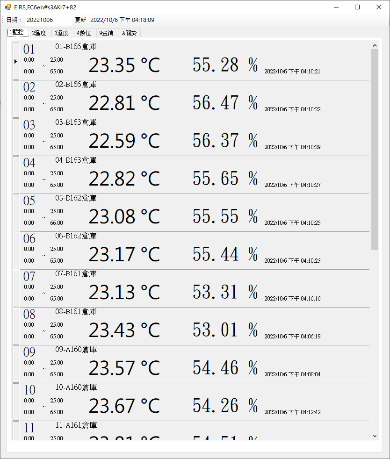Screen dimensions: 390x459
Task: Maximize the EIRS window
Action: click(x=357, y=7)
